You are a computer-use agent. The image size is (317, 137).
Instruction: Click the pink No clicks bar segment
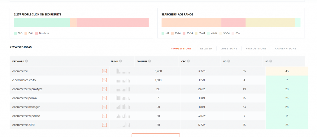(x=113, y=23)
